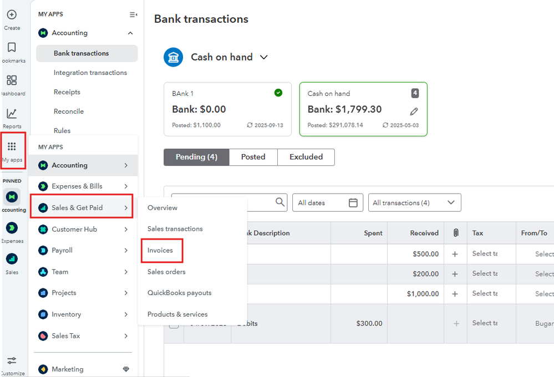This screenshot has width=554, height=377.
Task: Open Integration transactions
Action: tap(90, 73)
